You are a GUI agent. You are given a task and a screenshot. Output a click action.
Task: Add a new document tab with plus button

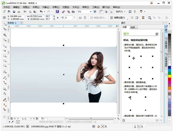click(x=21, y=23)
